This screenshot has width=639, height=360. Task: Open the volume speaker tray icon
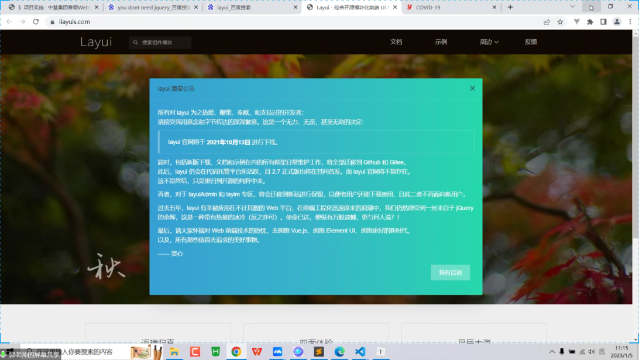point(592,352)
